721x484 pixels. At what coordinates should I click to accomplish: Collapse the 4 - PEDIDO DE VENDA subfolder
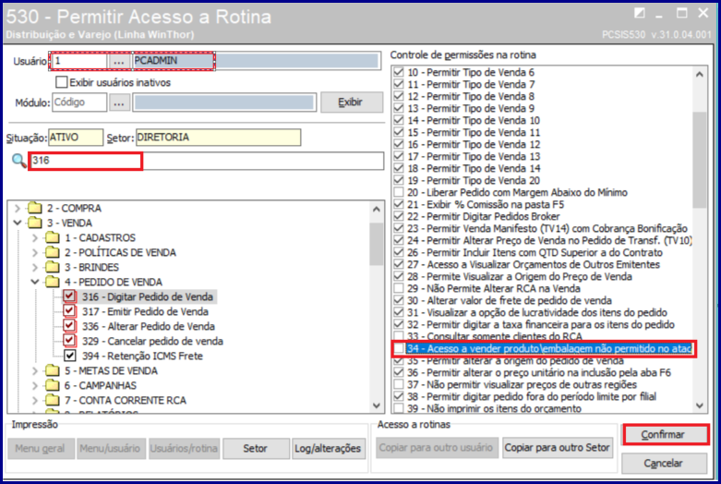(x=35, y=282)
